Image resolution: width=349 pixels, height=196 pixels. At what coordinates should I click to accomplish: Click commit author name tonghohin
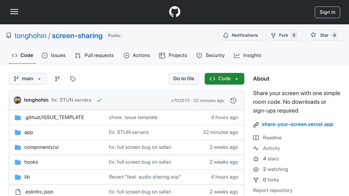tap(36, 100)
